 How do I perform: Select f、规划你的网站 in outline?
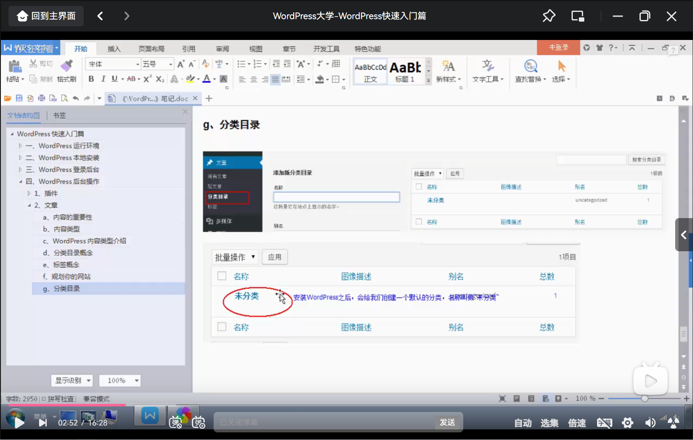(67, 277)
